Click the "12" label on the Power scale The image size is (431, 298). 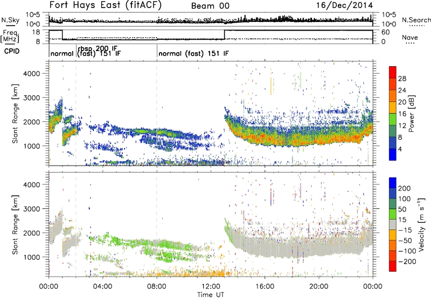click(x=402, y=126)
